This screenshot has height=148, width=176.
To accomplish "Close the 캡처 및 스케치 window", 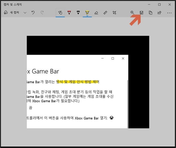I will click(170, 4).
